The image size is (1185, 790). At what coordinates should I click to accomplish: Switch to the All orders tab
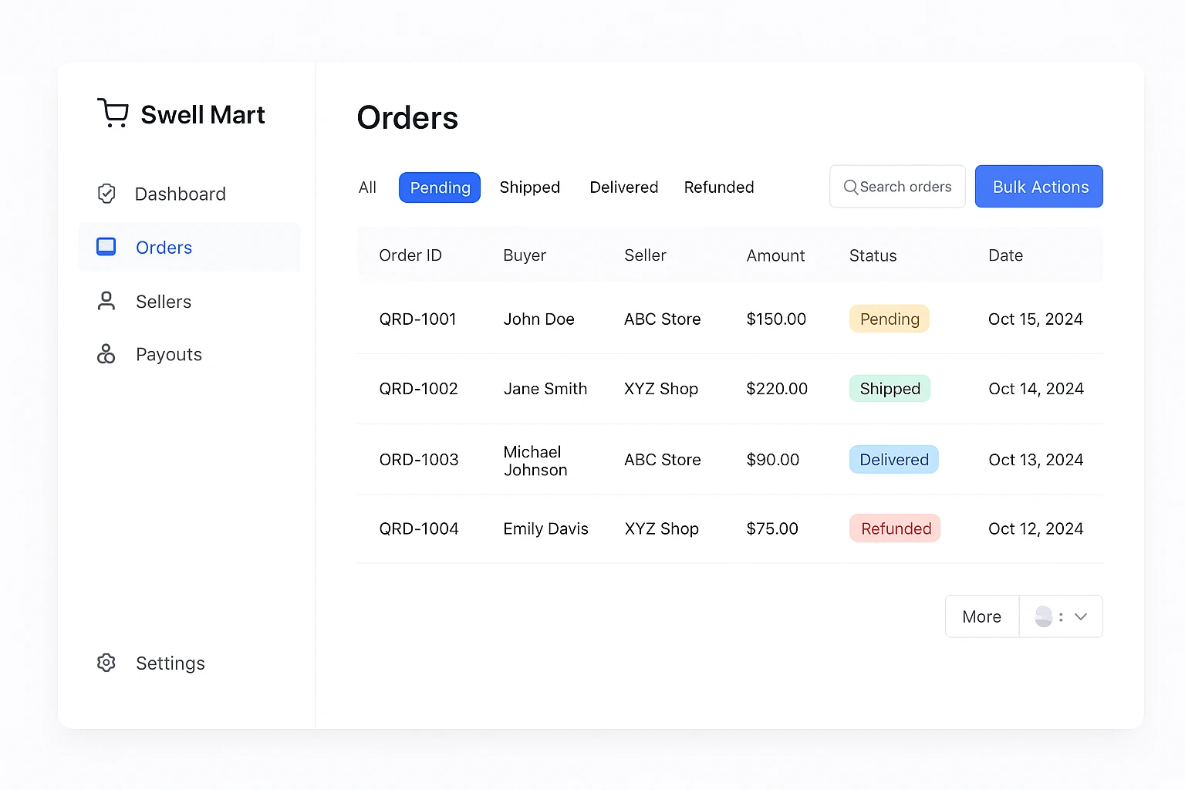tap(367, 187)
